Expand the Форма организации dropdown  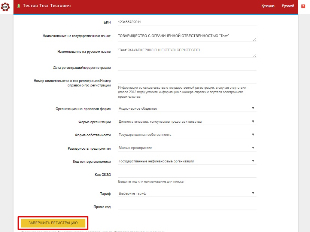coord(186,122)
